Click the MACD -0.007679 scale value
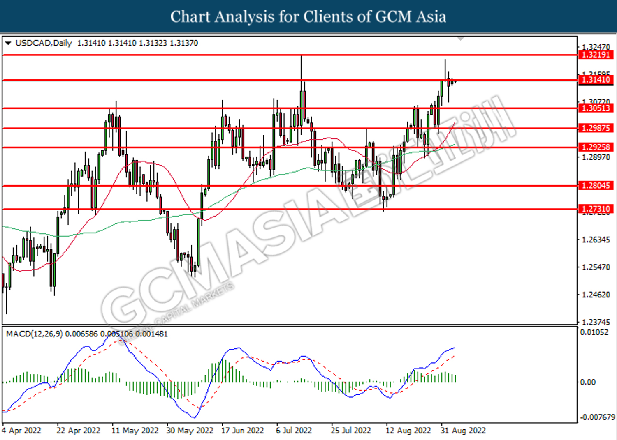The height and width of the screenshot is (440, 617). pyautogui.click(x=597, y=417)
